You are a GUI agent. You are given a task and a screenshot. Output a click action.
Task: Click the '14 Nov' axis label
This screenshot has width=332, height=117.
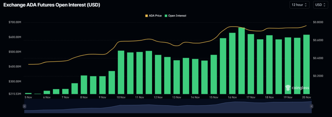tap(195, 98)
